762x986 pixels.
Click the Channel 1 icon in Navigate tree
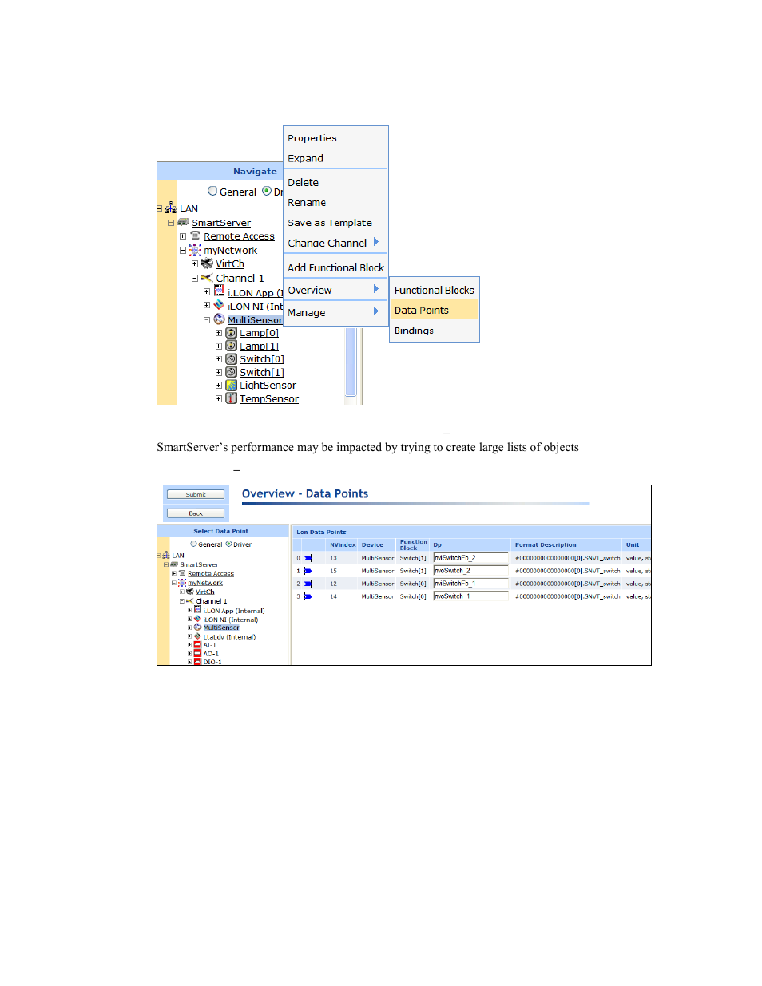207,278
